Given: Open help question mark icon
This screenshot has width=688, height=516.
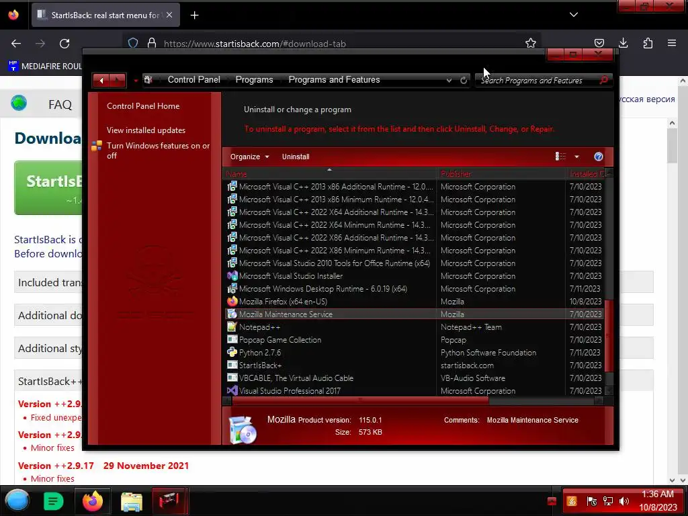Looking at the screenshot, I should pos(598,157).
